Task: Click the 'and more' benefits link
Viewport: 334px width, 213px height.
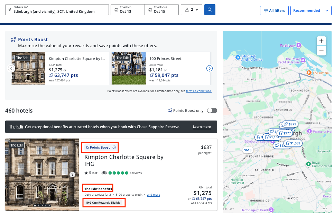Action: (x=154, y=195)
